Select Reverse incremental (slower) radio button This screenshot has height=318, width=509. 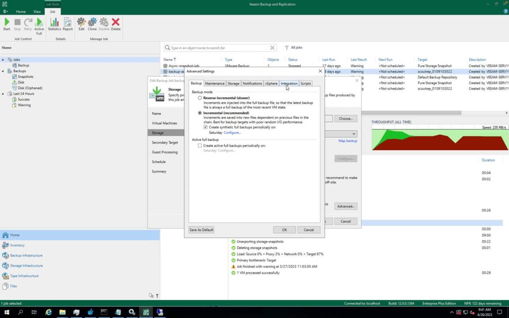pos(200,98)
